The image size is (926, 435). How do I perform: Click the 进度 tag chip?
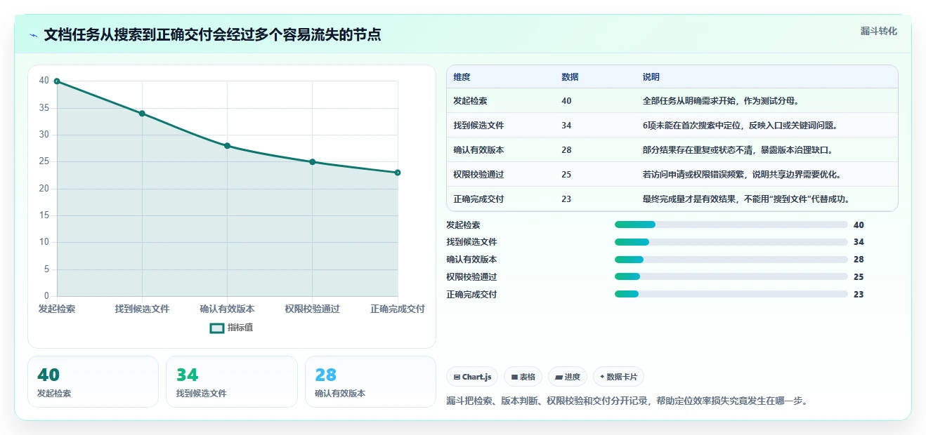tap(568, 377)
